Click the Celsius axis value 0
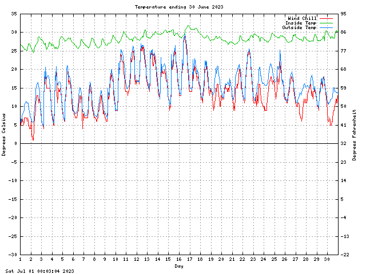 pyautogui.click(x=15, y=143)
